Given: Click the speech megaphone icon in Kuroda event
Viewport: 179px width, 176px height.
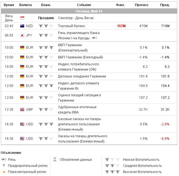Looking at the screenshot, I should 94,38.
